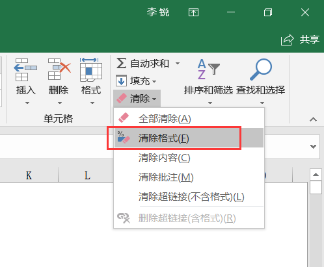This screenshot has height=267, width=324.
Task: Open the AutoSum (自动求和) dropdown arrow
Action: click(x=178, y=64)
